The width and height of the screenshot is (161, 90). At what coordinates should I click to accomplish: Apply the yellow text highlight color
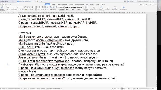pyautogui.click(x=26, y=9)
